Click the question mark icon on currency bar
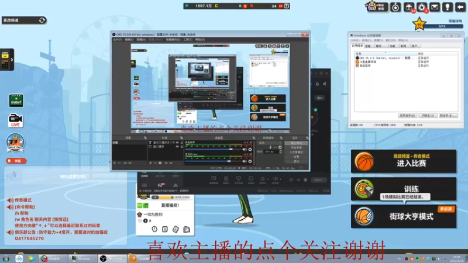 [286, 6]
